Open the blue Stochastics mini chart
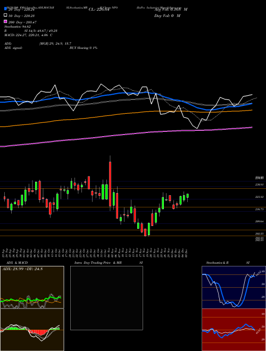The height and width of the screenshot is (351, 266). point(234,287)
